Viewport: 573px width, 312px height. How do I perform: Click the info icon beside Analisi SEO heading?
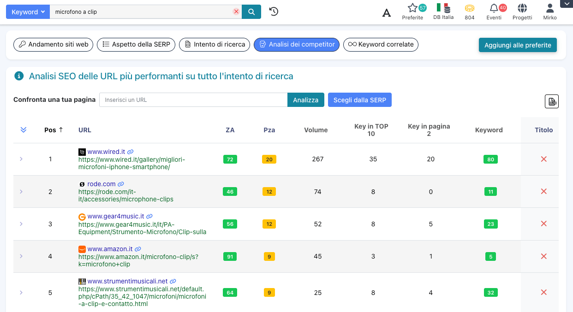(18, 76)
